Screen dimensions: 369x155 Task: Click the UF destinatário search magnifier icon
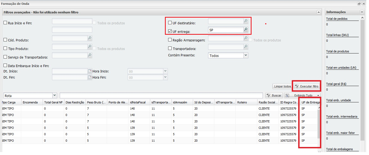246,21
